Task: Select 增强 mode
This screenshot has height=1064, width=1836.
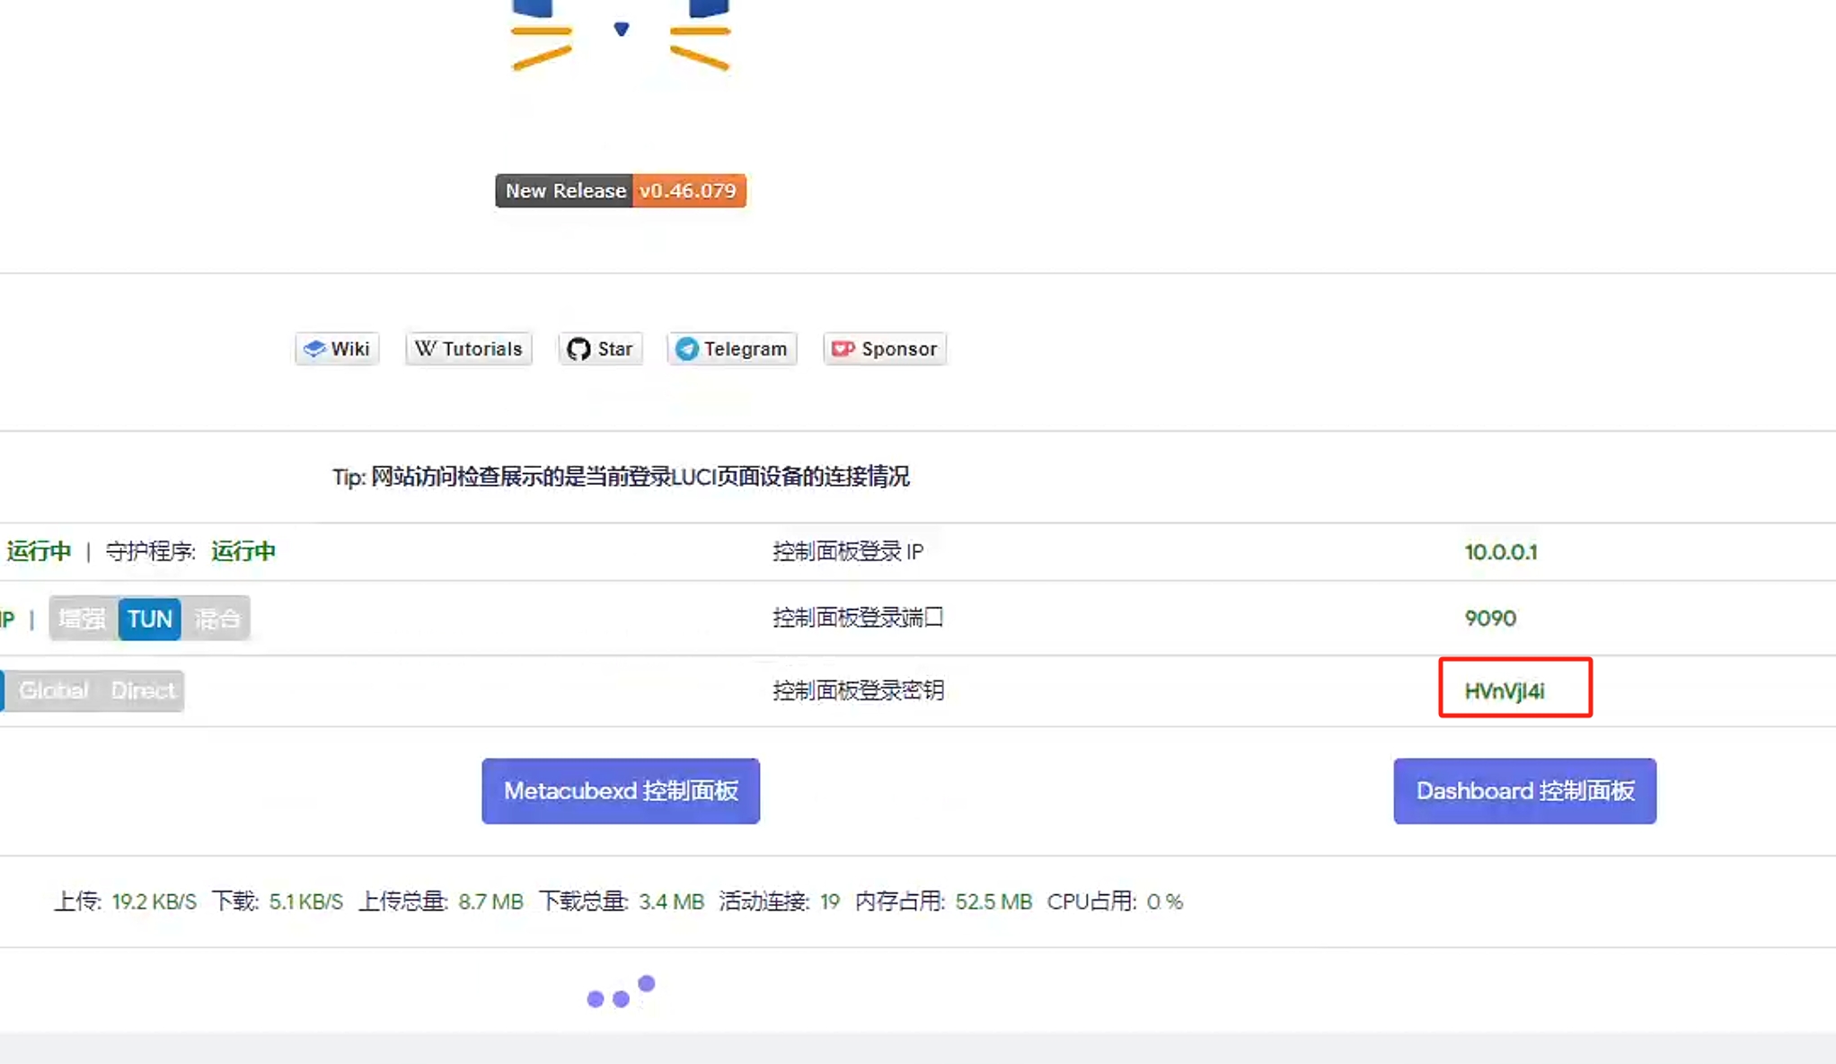Action: tap(82, 618)
